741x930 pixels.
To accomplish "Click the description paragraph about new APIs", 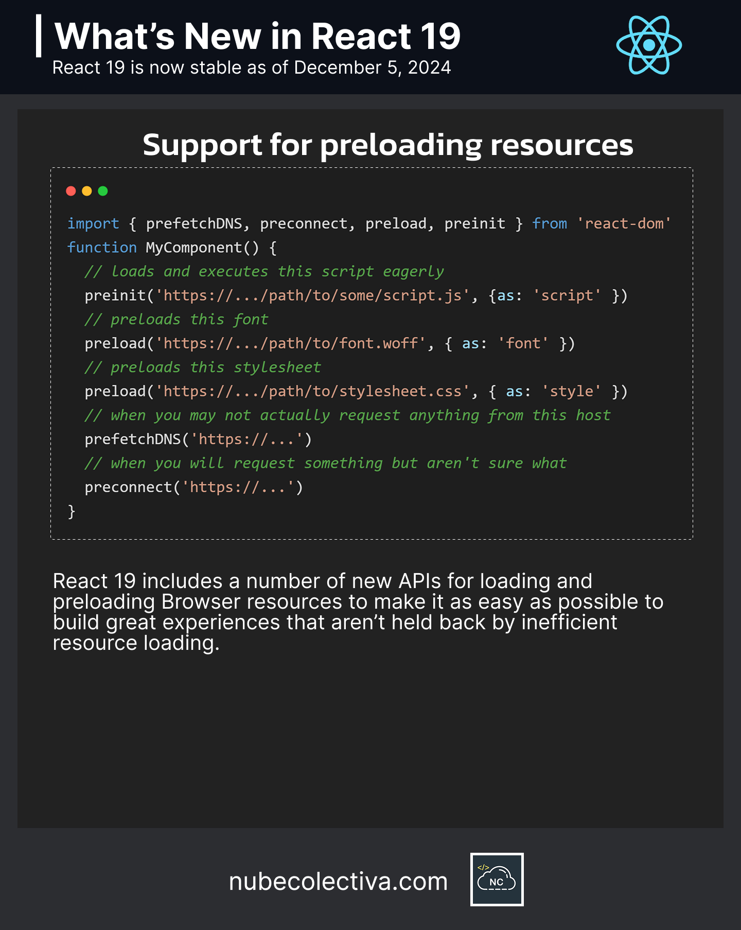I will click(x=358, y=612).
